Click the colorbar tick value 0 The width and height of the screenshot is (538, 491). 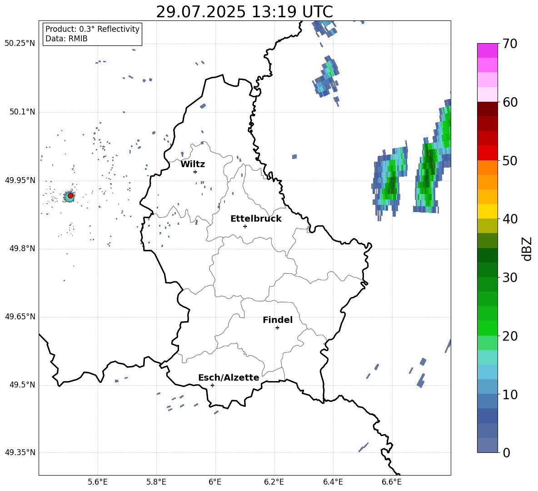point(507,452)
